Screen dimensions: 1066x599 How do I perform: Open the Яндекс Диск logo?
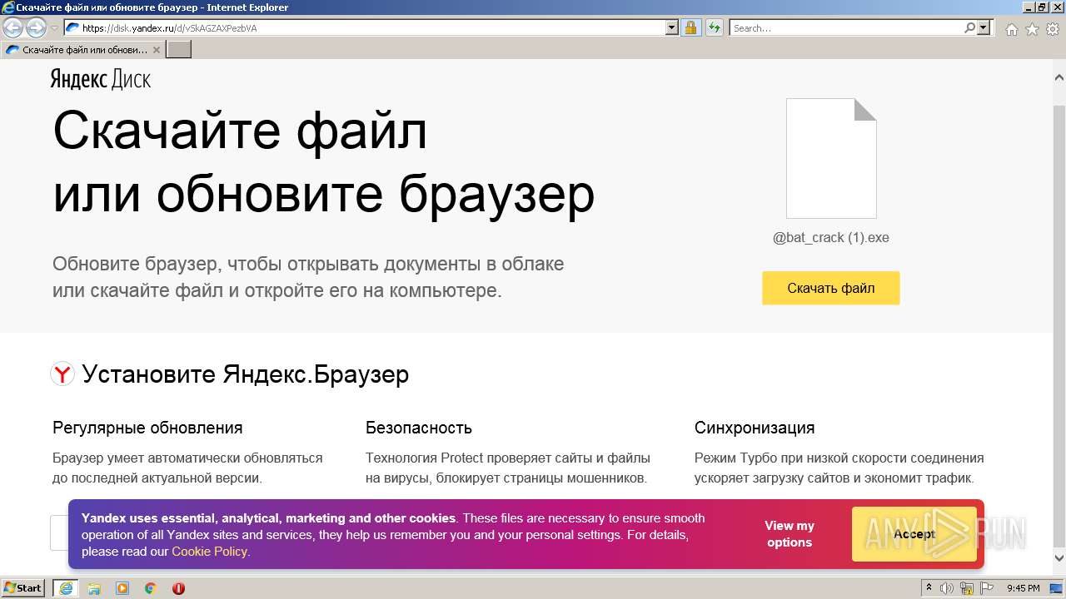pos(100,79)
